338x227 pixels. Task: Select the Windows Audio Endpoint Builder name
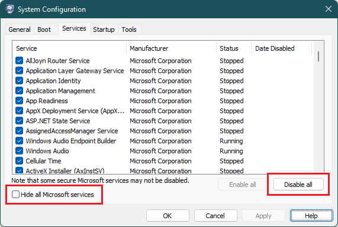click(71, 141)
